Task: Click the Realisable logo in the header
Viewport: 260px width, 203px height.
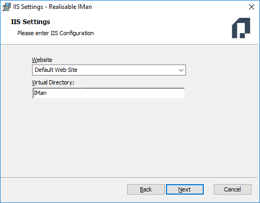Action: [x=241, y=28]
